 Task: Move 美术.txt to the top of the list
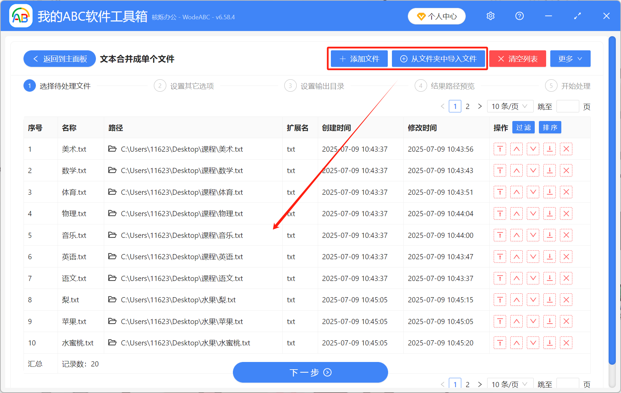point(500,149)
